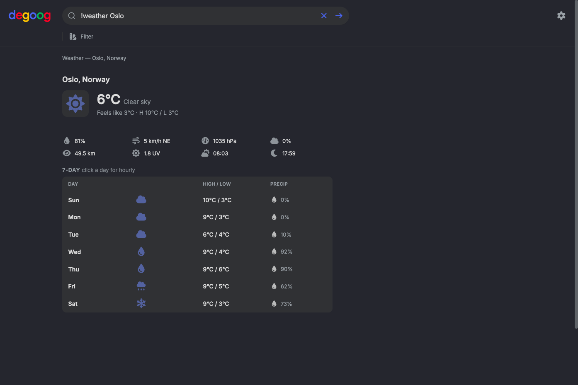Click the 6°C / 4°C temperature cell
The width and height of the screenshot is (578, 385).
(x=216, y=235)
